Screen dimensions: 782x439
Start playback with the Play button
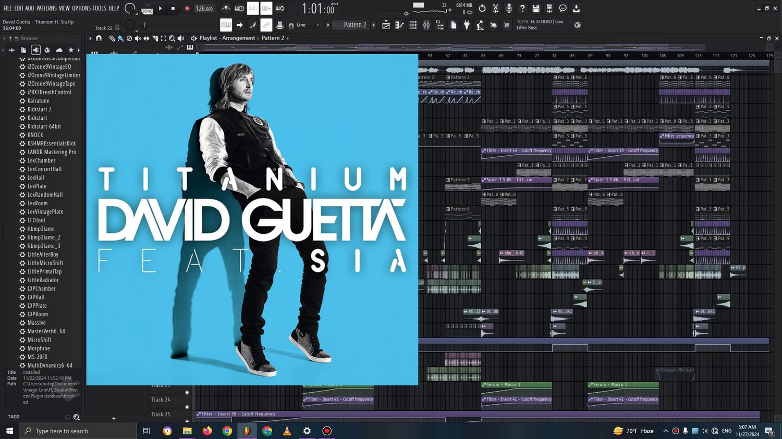point(161,8)
